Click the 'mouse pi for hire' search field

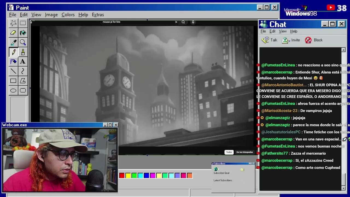(x=137, y=22)
